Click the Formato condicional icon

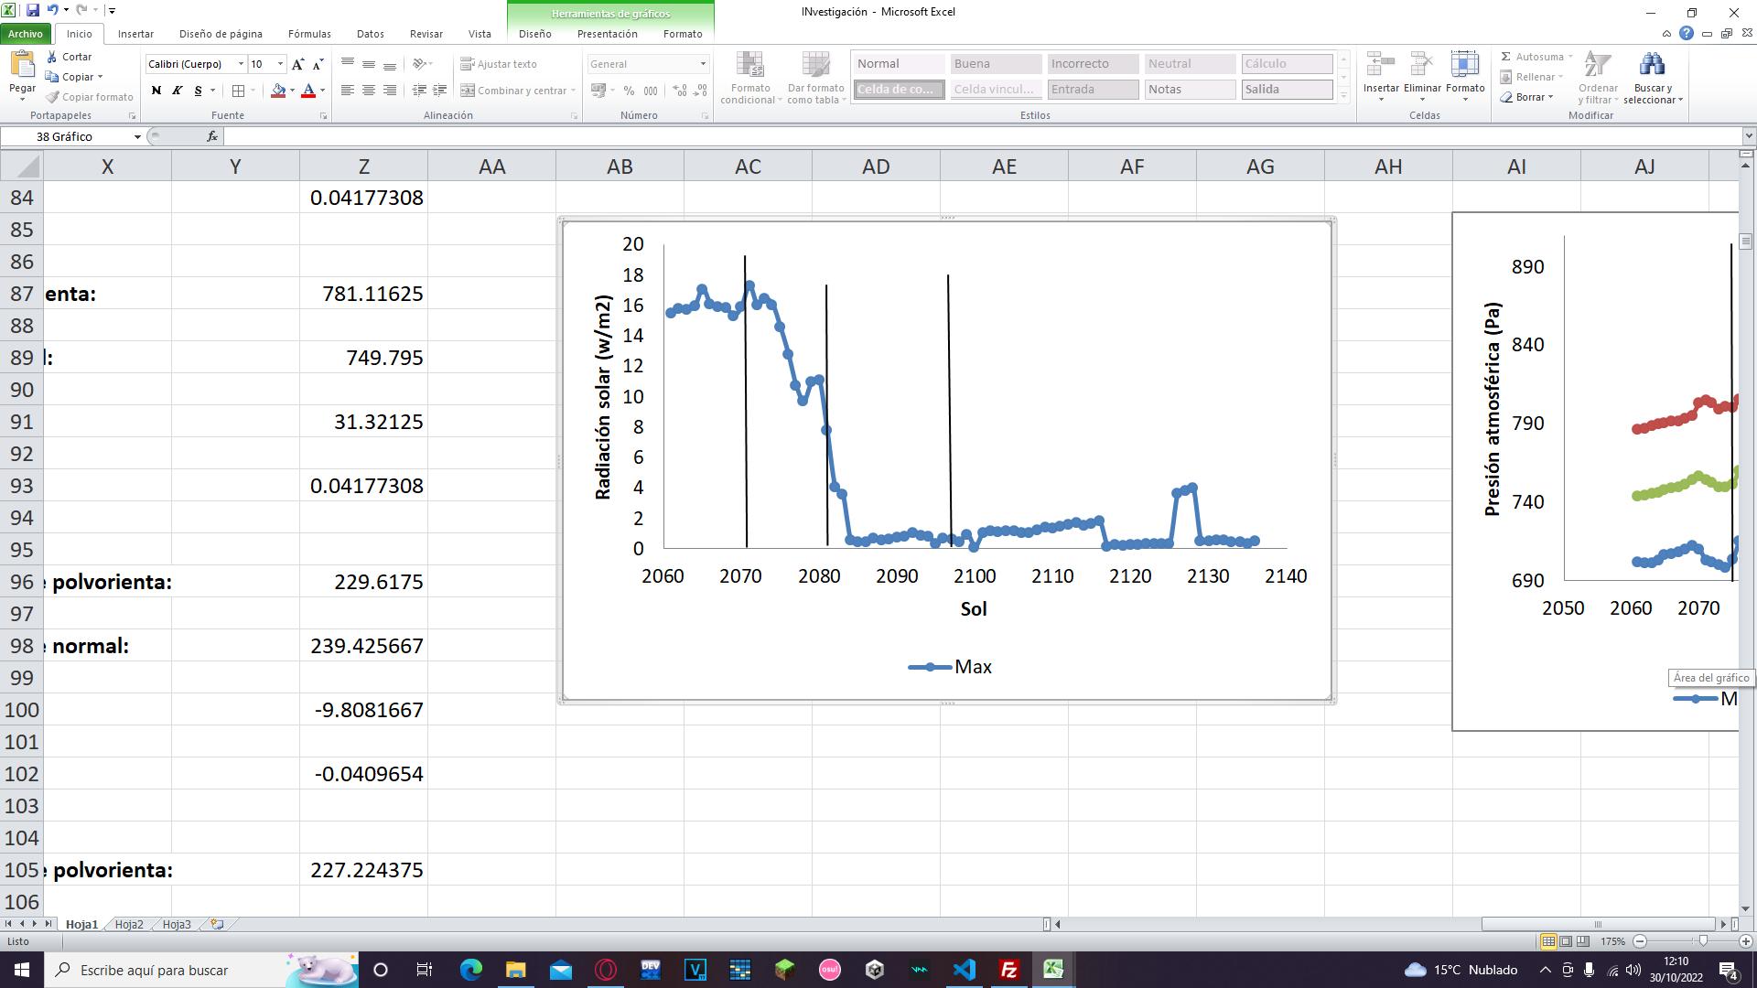[x=749, y=66]
